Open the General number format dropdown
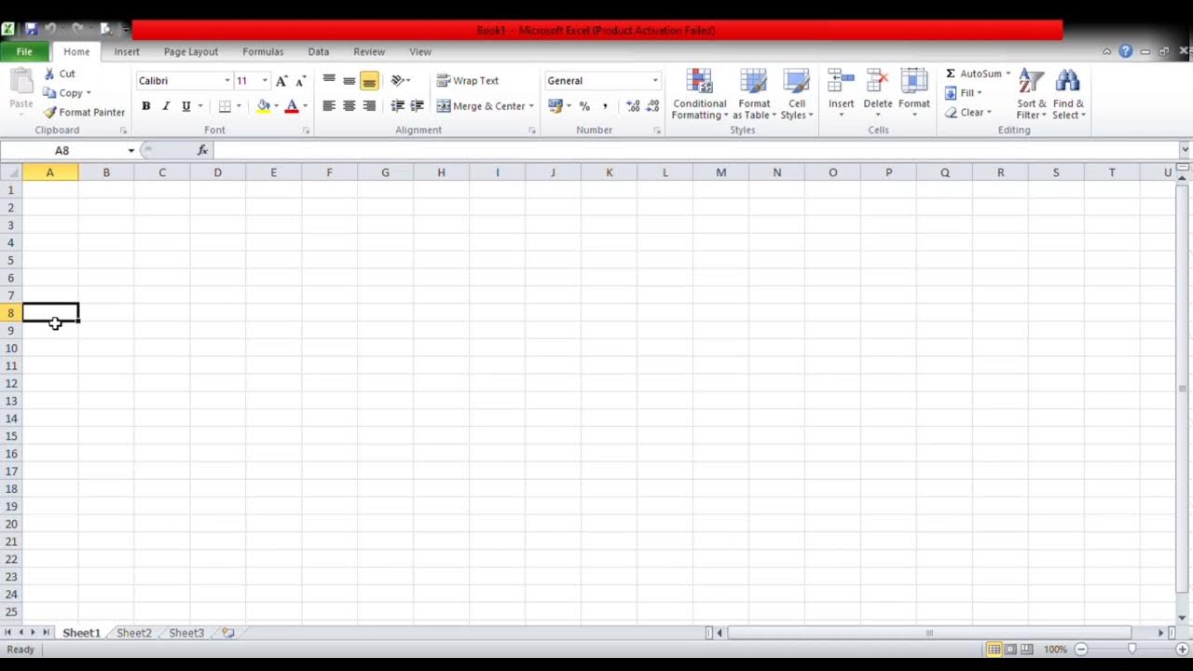 [x=655, y=81]
